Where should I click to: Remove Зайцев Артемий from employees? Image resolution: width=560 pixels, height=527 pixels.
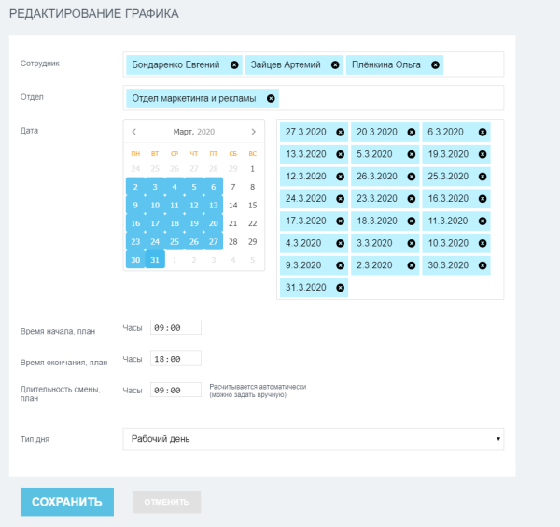click(334, 65)
